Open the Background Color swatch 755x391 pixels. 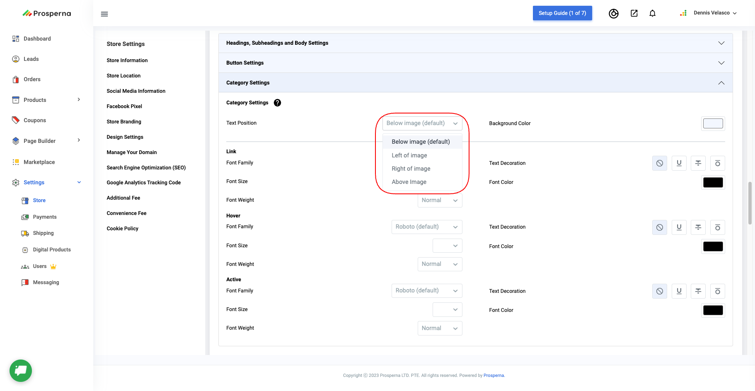pos(713,123)
